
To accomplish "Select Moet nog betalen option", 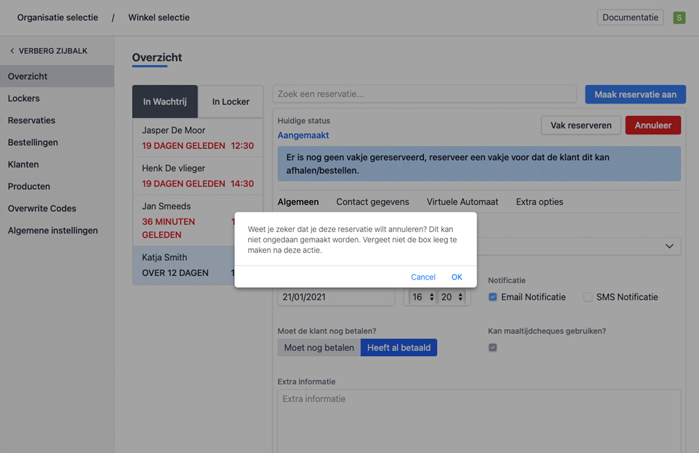I will 319,348.
